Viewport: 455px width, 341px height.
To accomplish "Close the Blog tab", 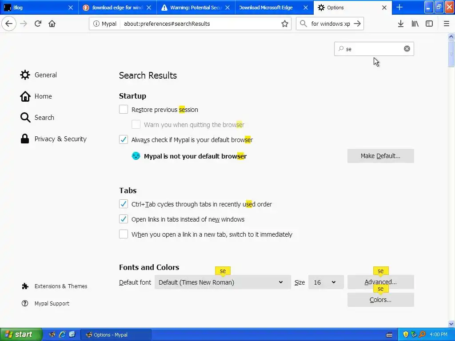I will pos(71,8).
